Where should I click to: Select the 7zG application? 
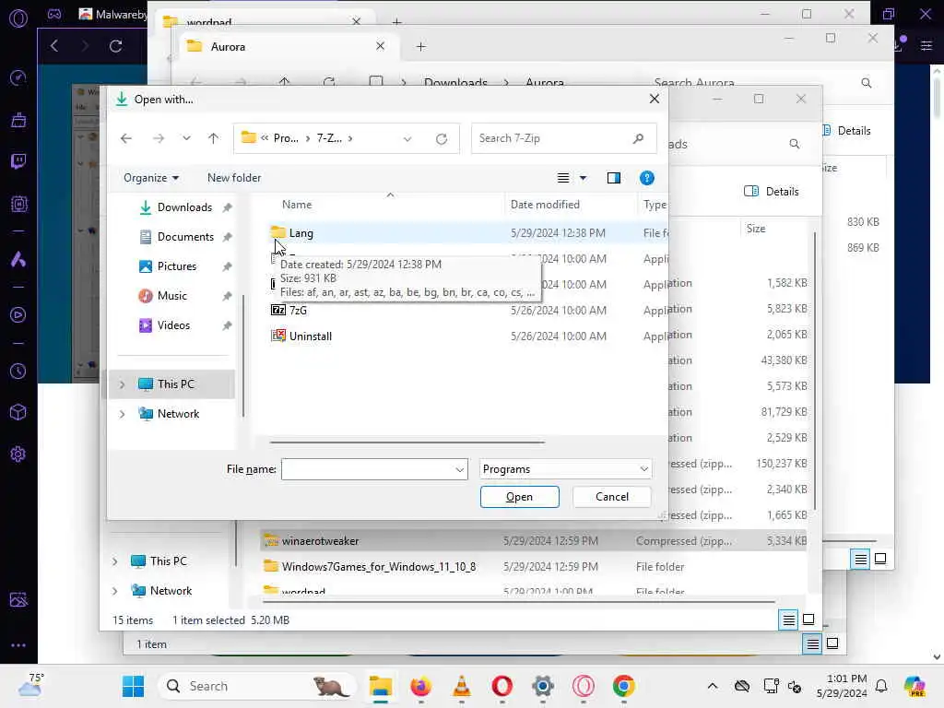298,310
